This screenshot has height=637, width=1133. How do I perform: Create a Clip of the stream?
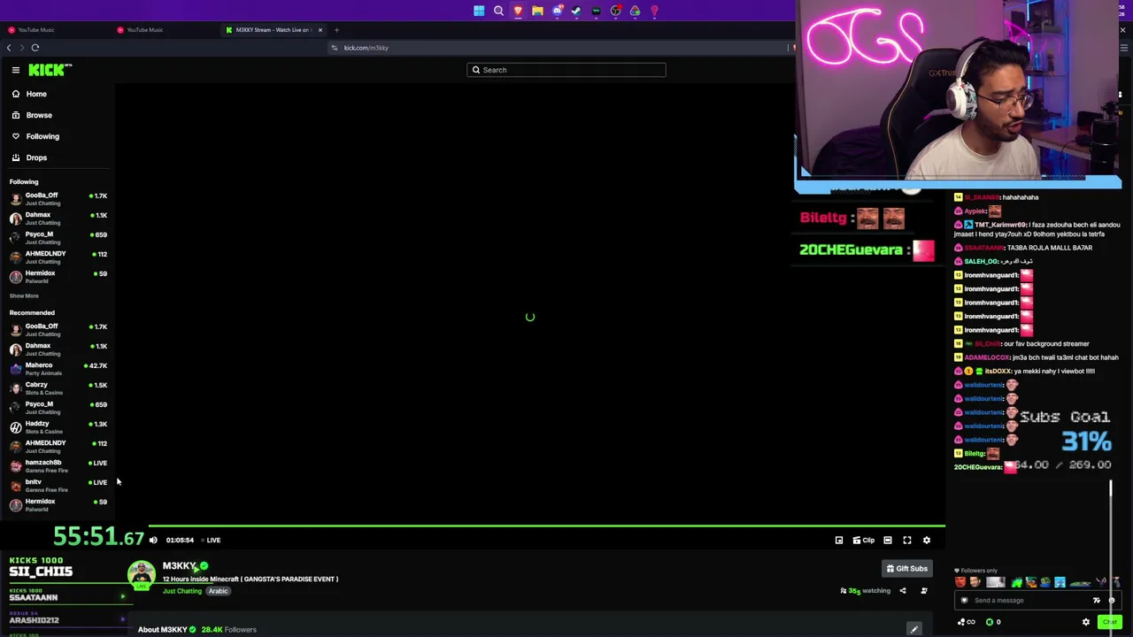pos(863,540)
